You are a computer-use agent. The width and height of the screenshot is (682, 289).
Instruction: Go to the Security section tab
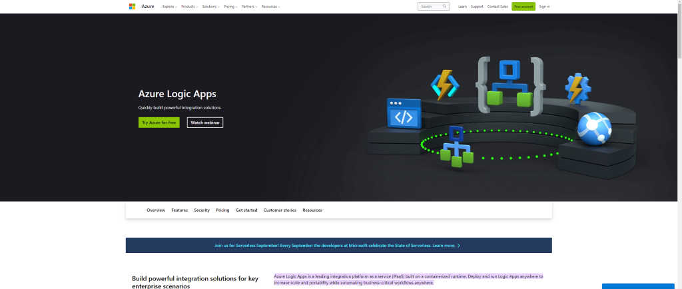pyautogui.click(x=202, y=210)
